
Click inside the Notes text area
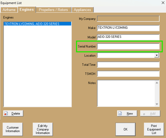coord(126,93)
